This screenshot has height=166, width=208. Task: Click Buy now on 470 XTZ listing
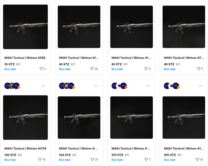tap(170, 160)
